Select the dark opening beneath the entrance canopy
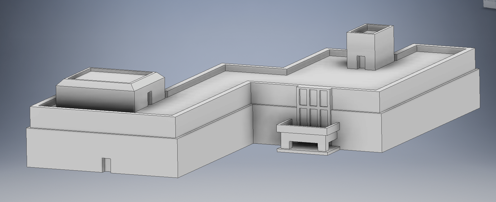Screen dimensions: 496x202 pyautogui.click(x=305, y=145)
